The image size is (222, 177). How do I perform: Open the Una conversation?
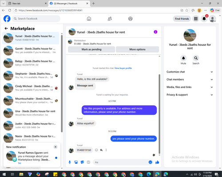[x=31, y=113]
